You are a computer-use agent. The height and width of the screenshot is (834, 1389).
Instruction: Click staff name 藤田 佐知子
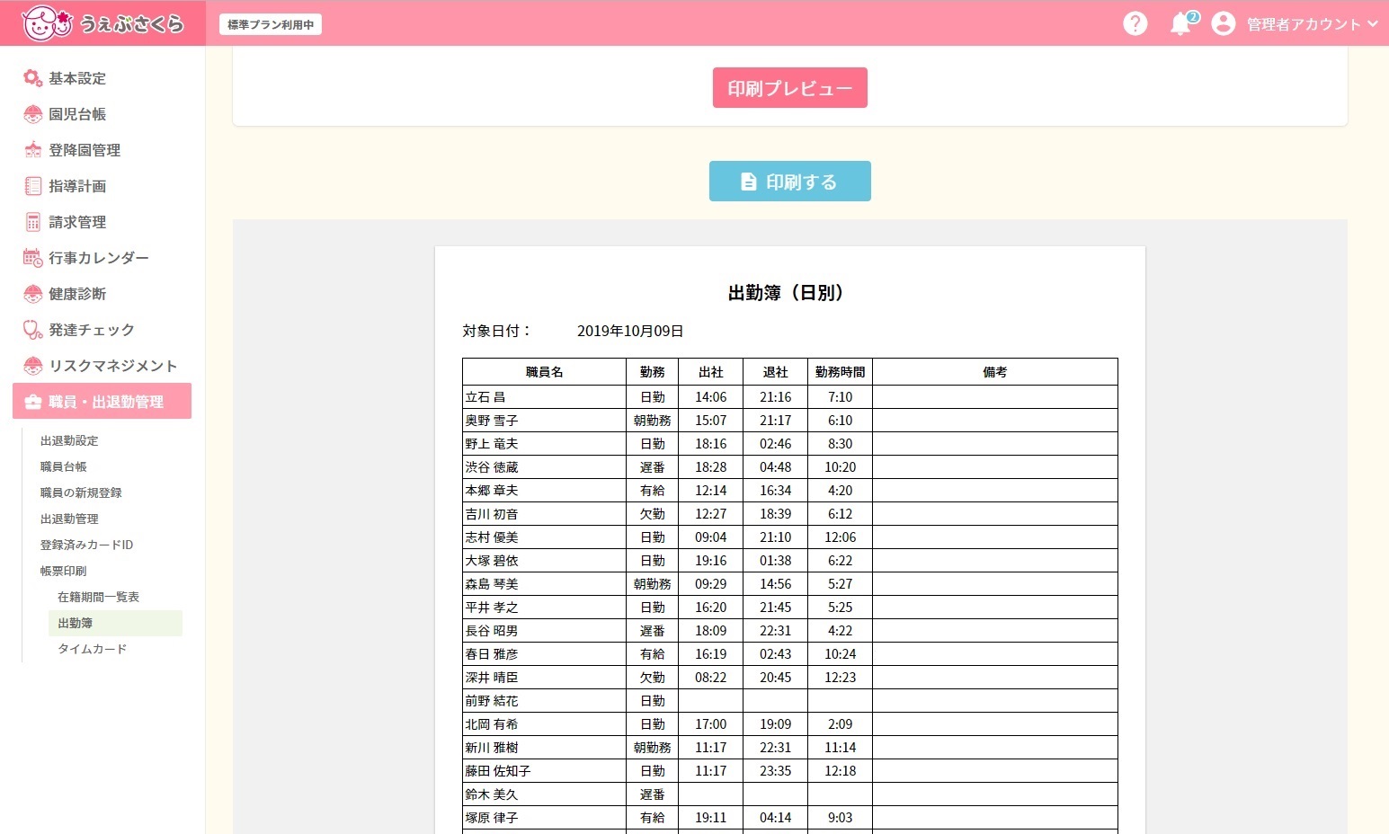[498, 771]
